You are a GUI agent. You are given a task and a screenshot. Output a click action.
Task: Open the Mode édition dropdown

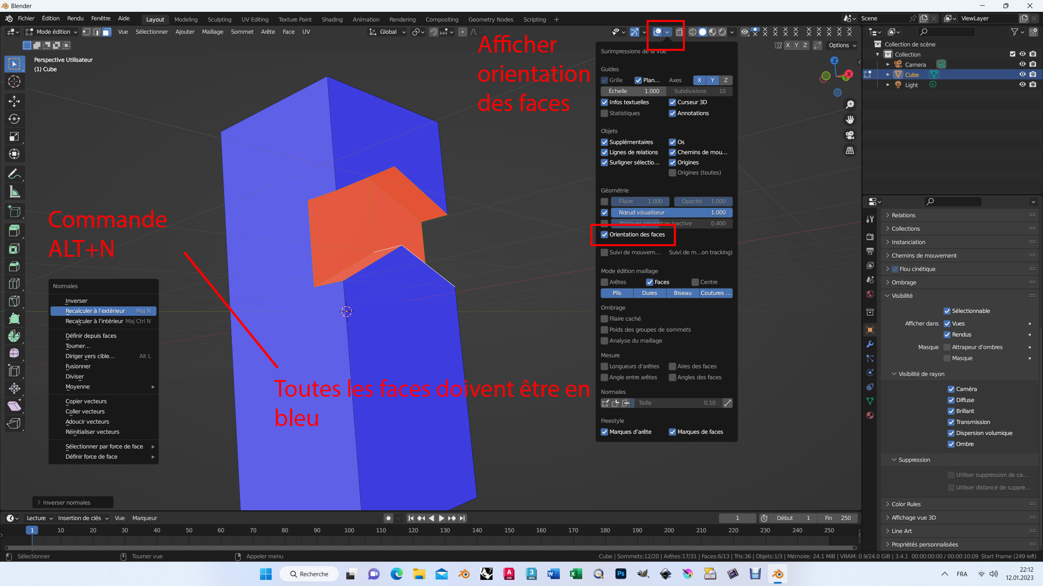pyautogui.click(x=52, y=32)
